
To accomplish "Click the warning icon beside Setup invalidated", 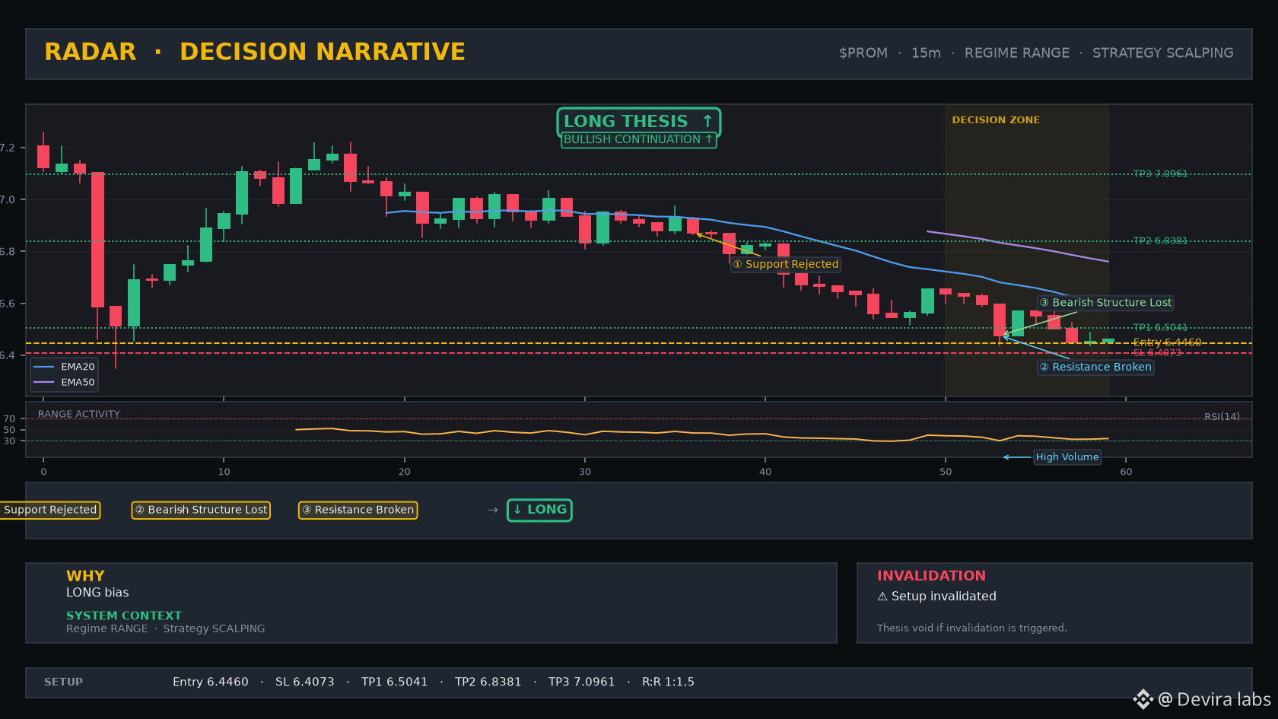I will [882, 597].
